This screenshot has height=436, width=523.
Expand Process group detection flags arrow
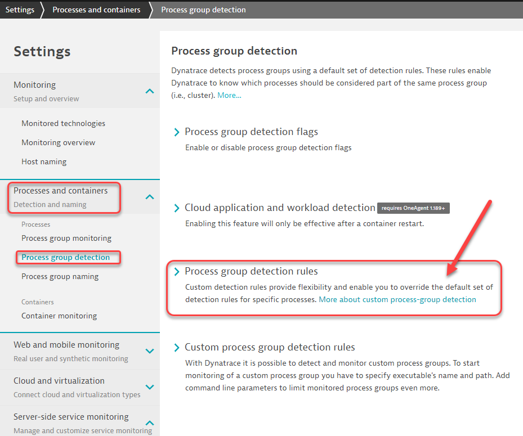(177, 132)
